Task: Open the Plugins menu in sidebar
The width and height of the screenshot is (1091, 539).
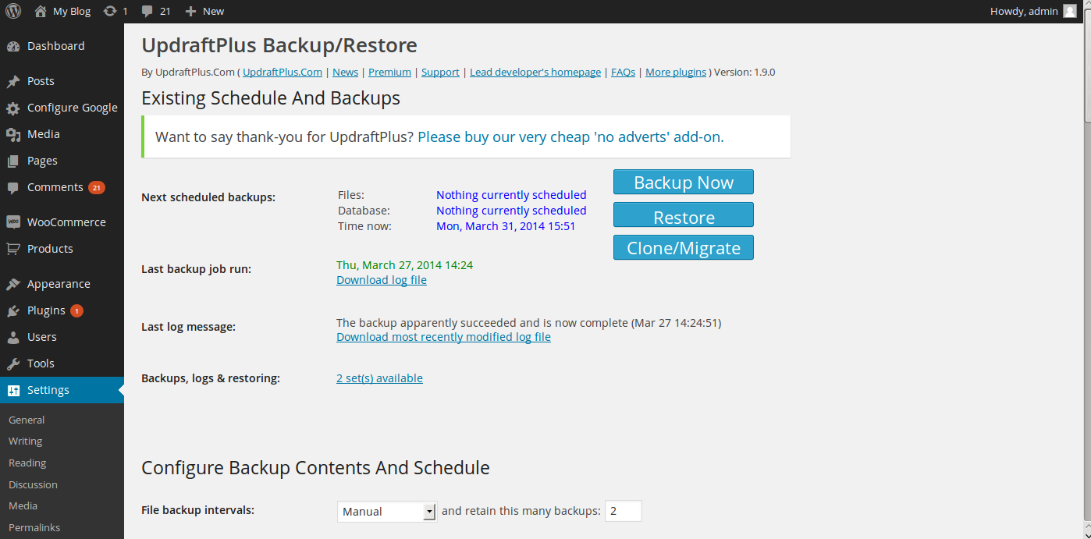Action: point(46,310)
